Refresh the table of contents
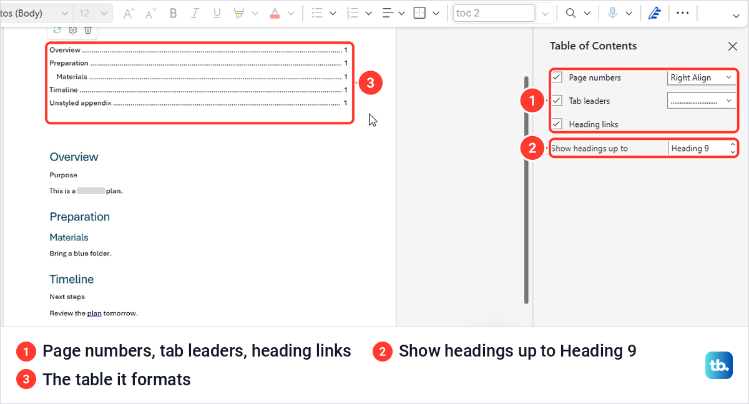Viewport: 749px width, 404px height. (57, 29)
